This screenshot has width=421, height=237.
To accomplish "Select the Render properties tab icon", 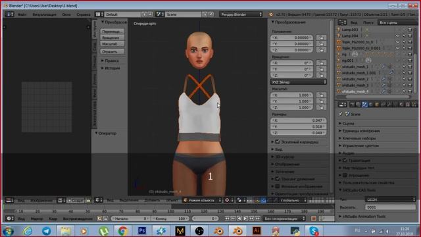I will coord(353,105).
